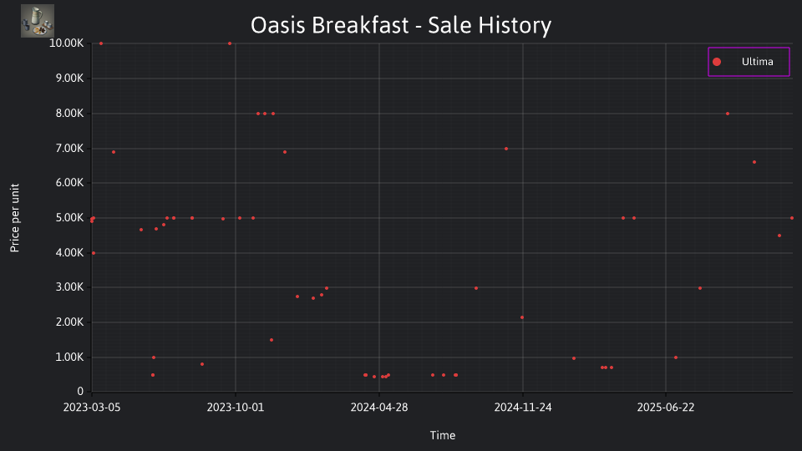
Task: Select the 2025-06-22 x-axis label
Action: [666, 408]
